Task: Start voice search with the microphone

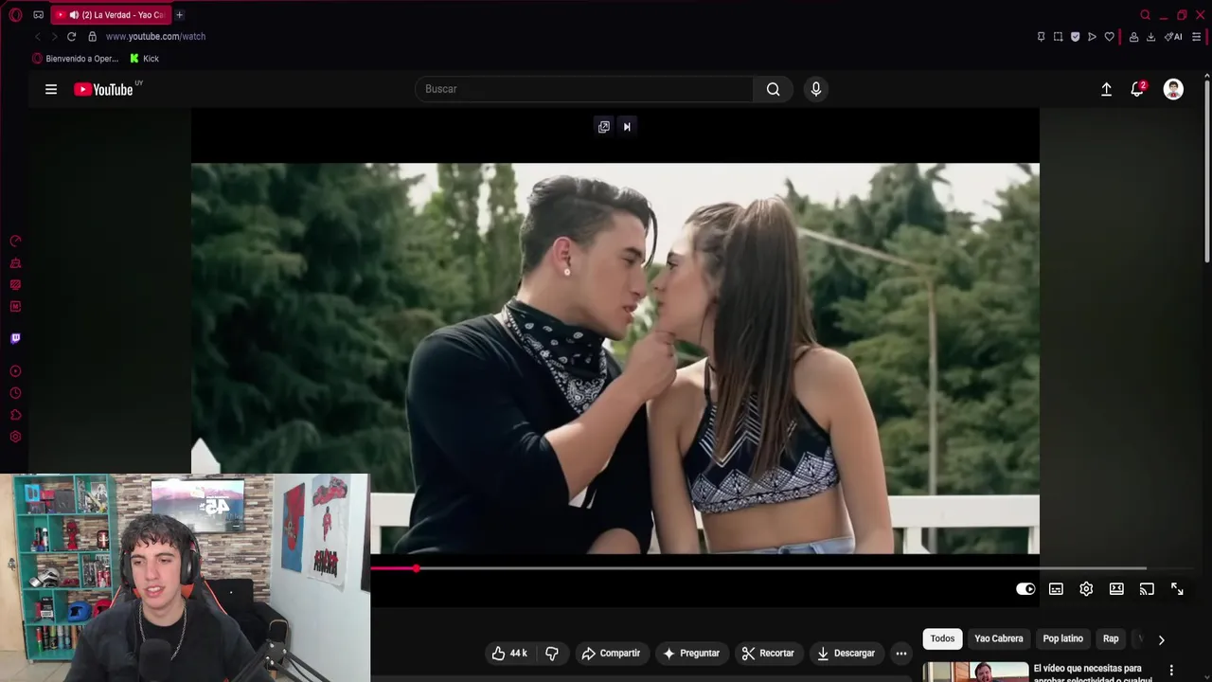Action: (816, 89)
